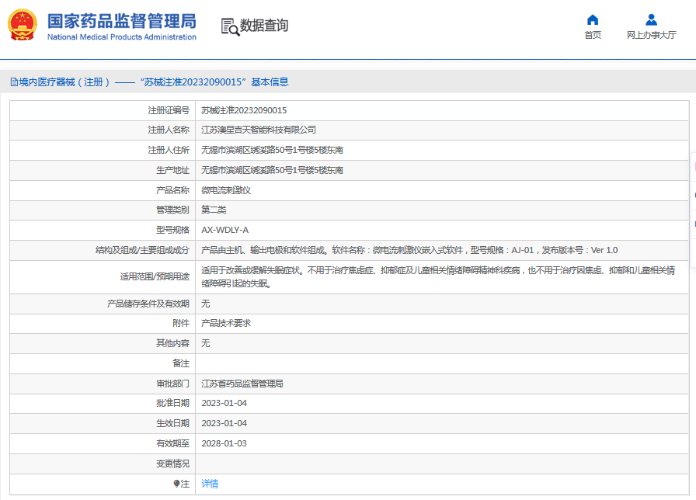Image resolution: width=696 pixels, height=500 pixels.
Task: Click 首页 to go to homepage
Action: 593,34
